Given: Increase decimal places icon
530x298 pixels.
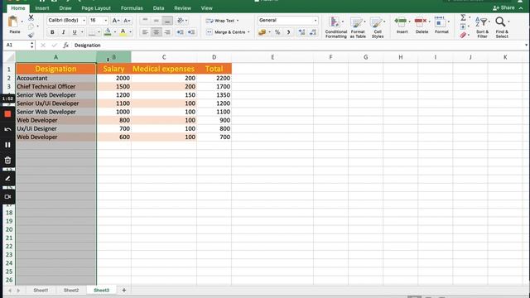Looking at the screenshot, I should pos(301,32).
